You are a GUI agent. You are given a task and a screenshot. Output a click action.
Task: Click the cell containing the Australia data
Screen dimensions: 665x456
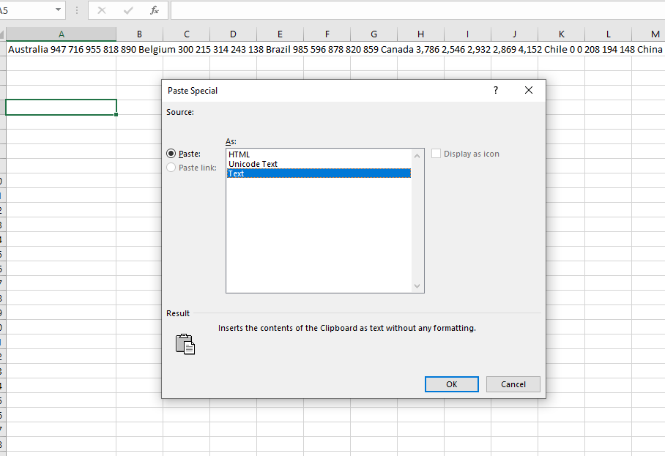click(x=61, y=48)
